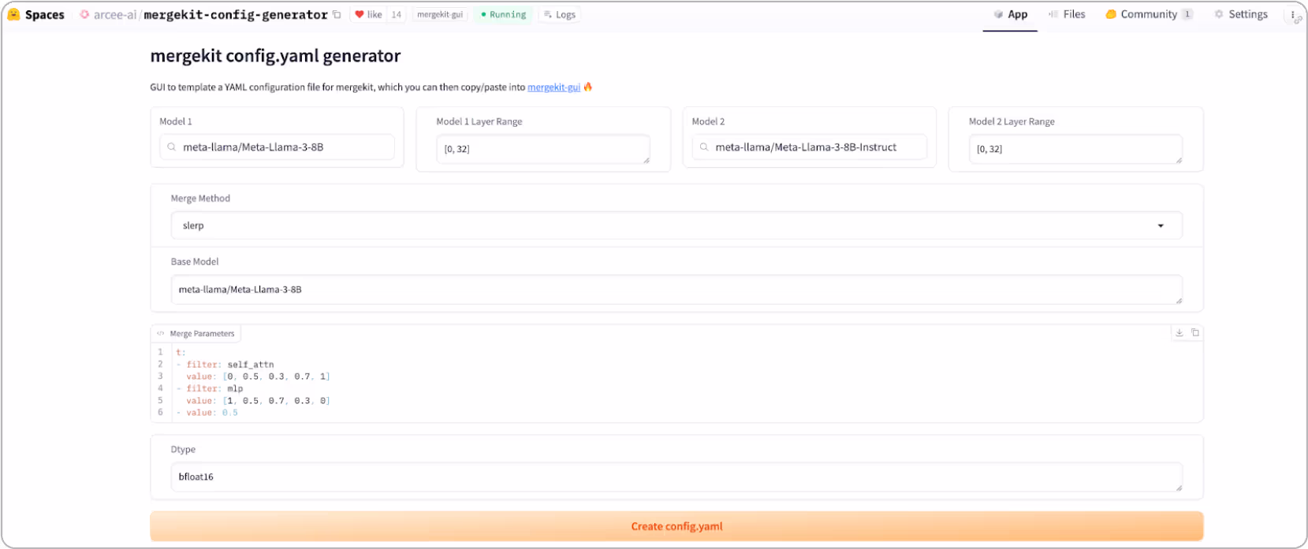Open the three-dot more options menu
Screen dimensions: 1308x549
pos(1293,14)
